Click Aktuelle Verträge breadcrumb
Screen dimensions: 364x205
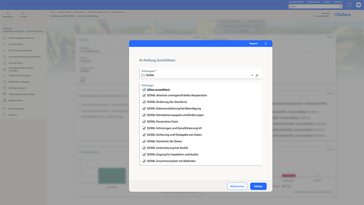click(x=118, y=12)
